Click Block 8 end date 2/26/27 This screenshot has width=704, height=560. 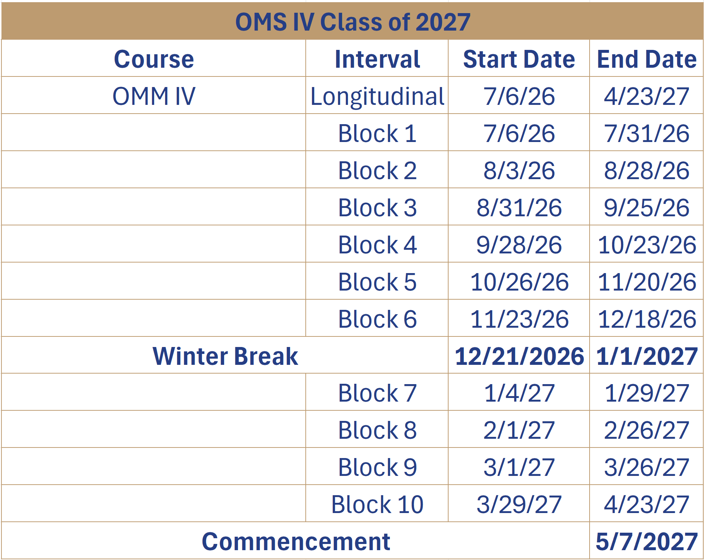pyautogui.click(x=646, y=430)
